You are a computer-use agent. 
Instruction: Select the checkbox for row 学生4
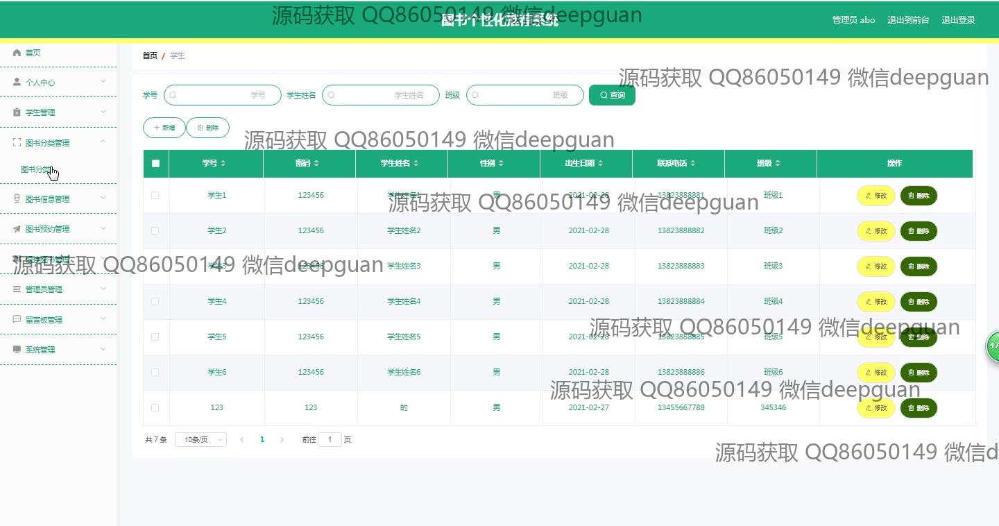click(x=155, y=302)
